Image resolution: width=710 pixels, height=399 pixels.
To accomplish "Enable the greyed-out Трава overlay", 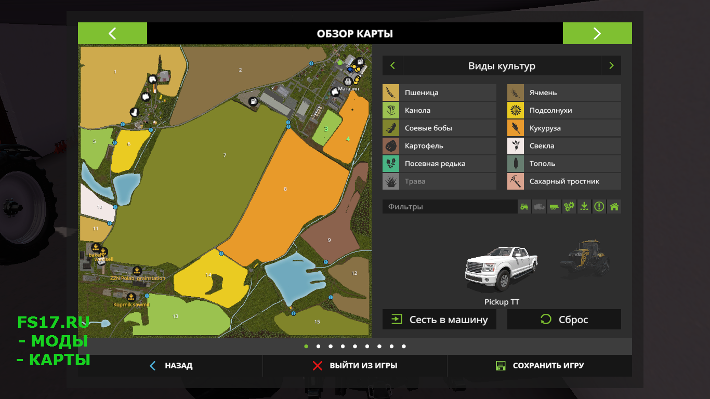I will pyautogui.click(x=439, y=181).
